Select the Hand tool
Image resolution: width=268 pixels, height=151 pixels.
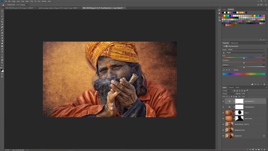coord(2,60)
